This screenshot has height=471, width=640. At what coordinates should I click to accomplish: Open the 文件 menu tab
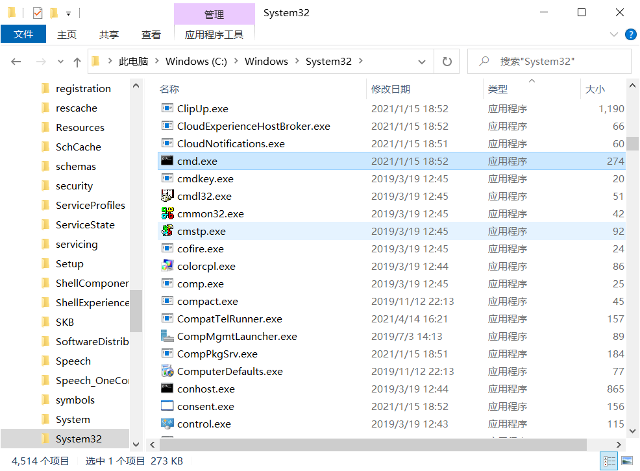point(23,34)
